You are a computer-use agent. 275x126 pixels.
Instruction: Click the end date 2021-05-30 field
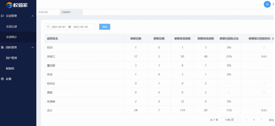click(x=81, y=27)
